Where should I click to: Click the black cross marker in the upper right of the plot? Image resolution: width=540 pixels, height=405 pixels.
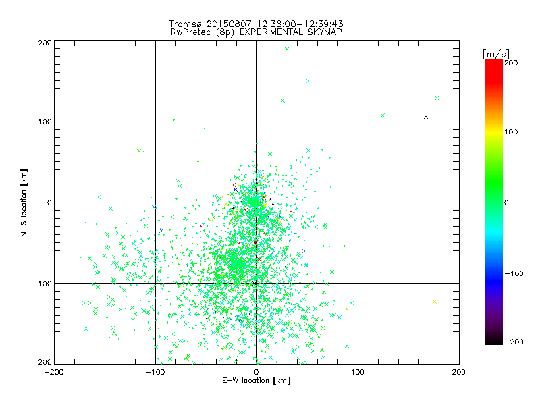426,117
